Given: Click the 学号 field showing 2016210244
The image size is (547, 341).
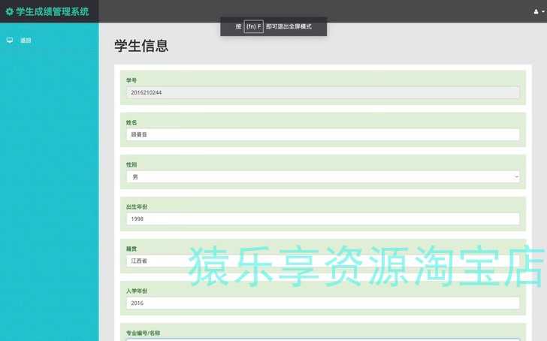Looking at the screenshot, I should click(322, 92).
